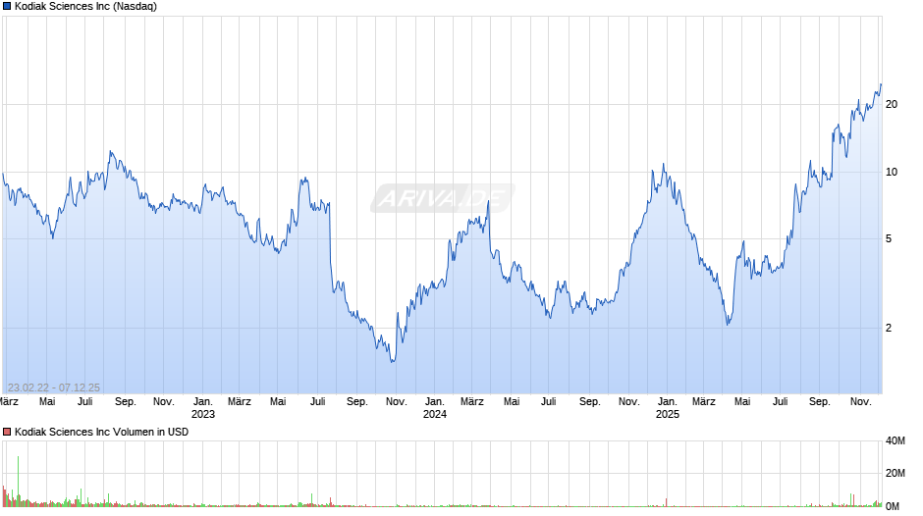Click the volume axis label 0M
Screen dimensions: 923x516
892,506
